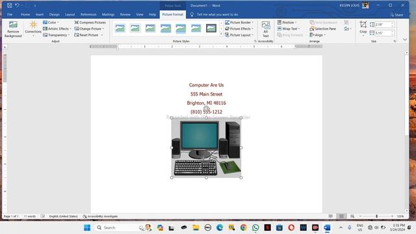This screenshot has width=416, height=234.
Task: Open the Transparency dropdown
Action: (57, 35)
